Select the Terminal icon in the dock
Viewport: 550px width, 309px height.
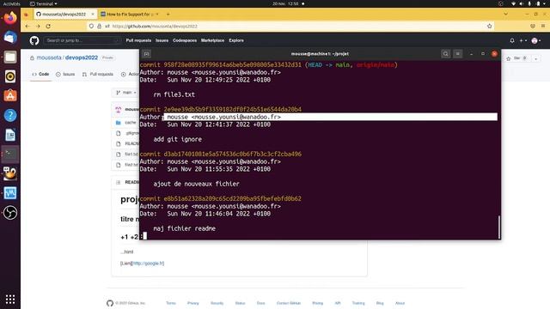10,154
